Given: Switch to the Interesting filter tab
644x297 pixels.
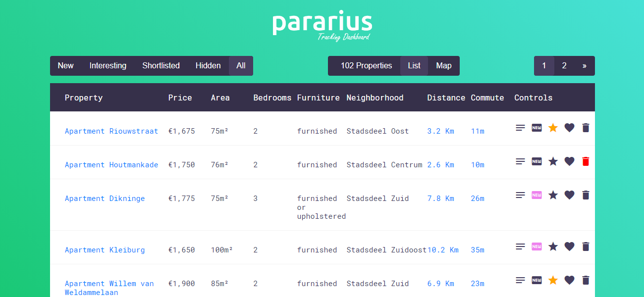Looking at the screenshot, I should click(x=108, y=66).
